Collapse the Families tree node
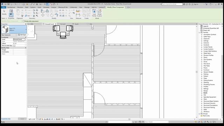 [199, 33]
